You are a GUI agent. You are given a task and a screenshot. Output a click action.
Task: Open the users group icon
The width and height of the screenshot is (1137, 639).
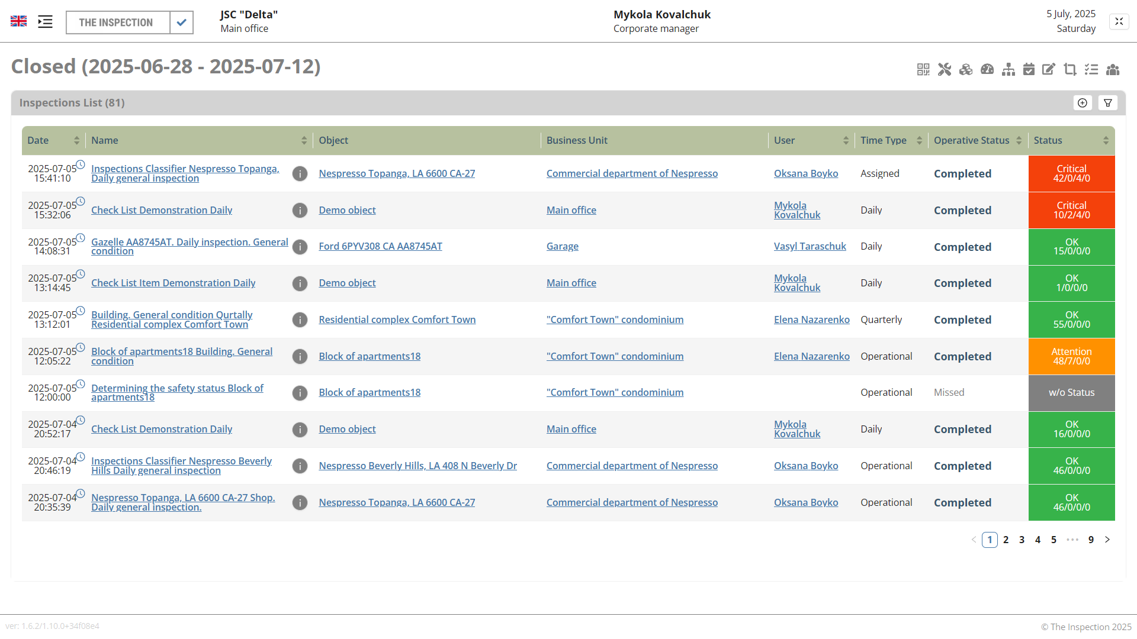coord(1113,70)
